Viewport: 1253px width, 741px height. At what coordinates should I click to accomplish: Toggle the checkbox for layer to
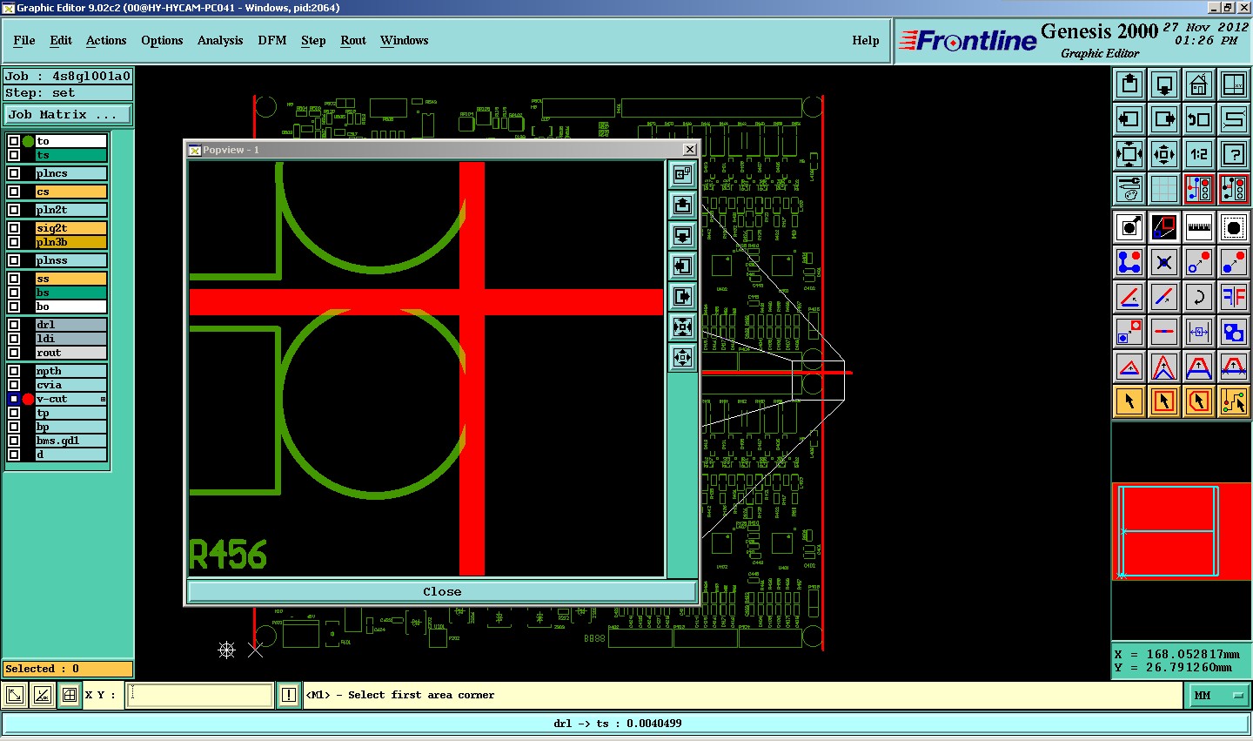pos(14,141)
